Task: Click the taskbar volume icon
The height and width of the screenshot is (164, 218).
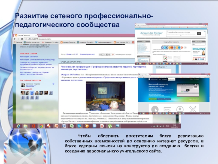Action: [163, 126]
